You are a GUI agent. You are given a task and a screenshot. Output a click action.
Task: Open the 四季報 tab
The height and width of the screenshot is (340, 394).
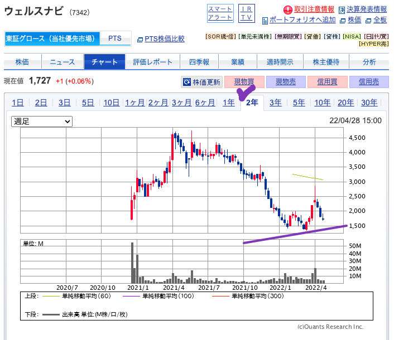coord(199,62)
